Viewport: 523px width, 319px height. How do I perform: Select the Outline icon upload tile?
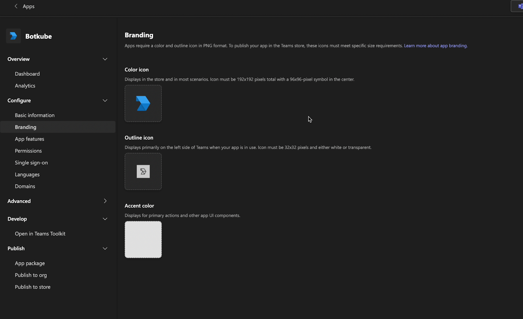tap(143, 171)
